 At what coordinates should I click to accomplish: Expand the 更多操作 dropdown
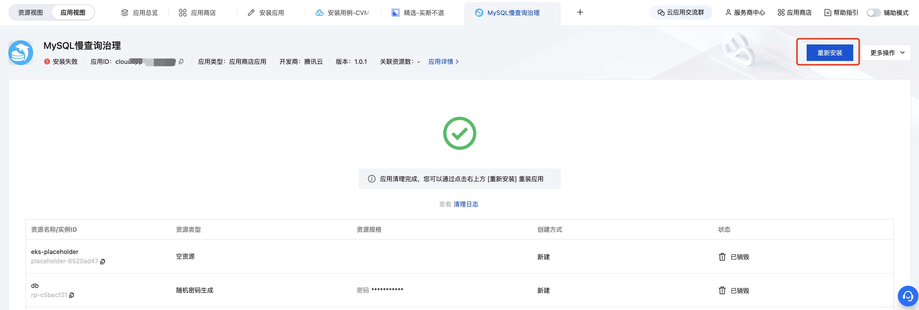[887, 53]
